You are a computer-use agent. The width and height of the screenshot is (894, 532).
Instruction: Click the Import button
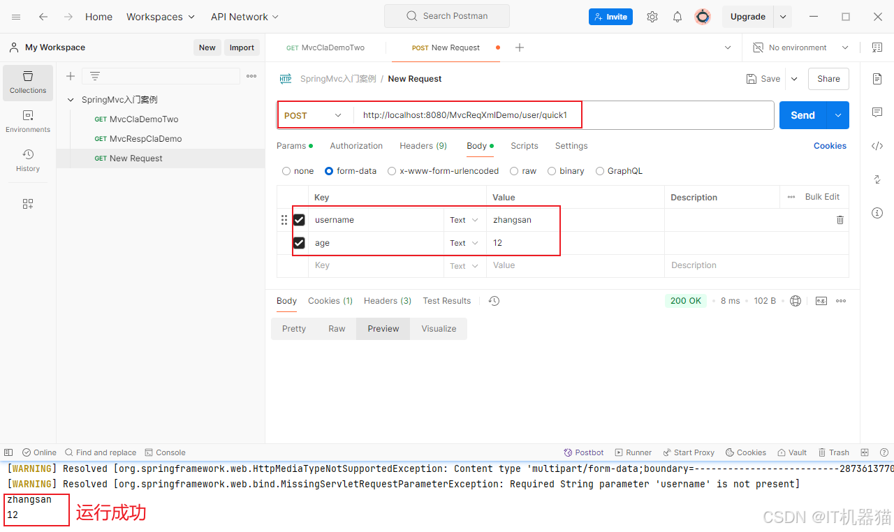click(x=242, y=47)
